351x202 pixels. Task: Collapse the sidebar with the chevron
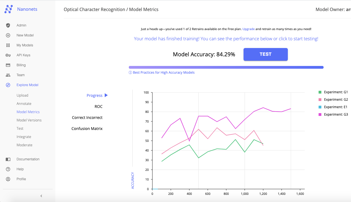coord(41,196)
